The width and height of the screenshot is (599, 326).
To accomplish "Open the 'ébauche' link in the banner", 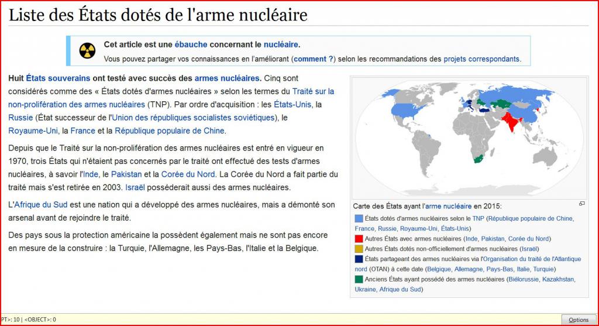I will click(191, 44).
